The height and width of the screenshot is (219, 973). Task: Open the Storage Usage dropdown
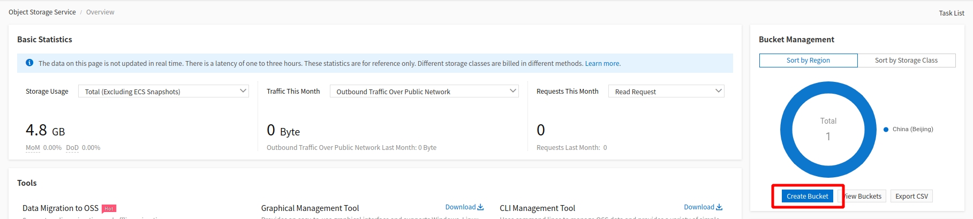coord(163,92)
